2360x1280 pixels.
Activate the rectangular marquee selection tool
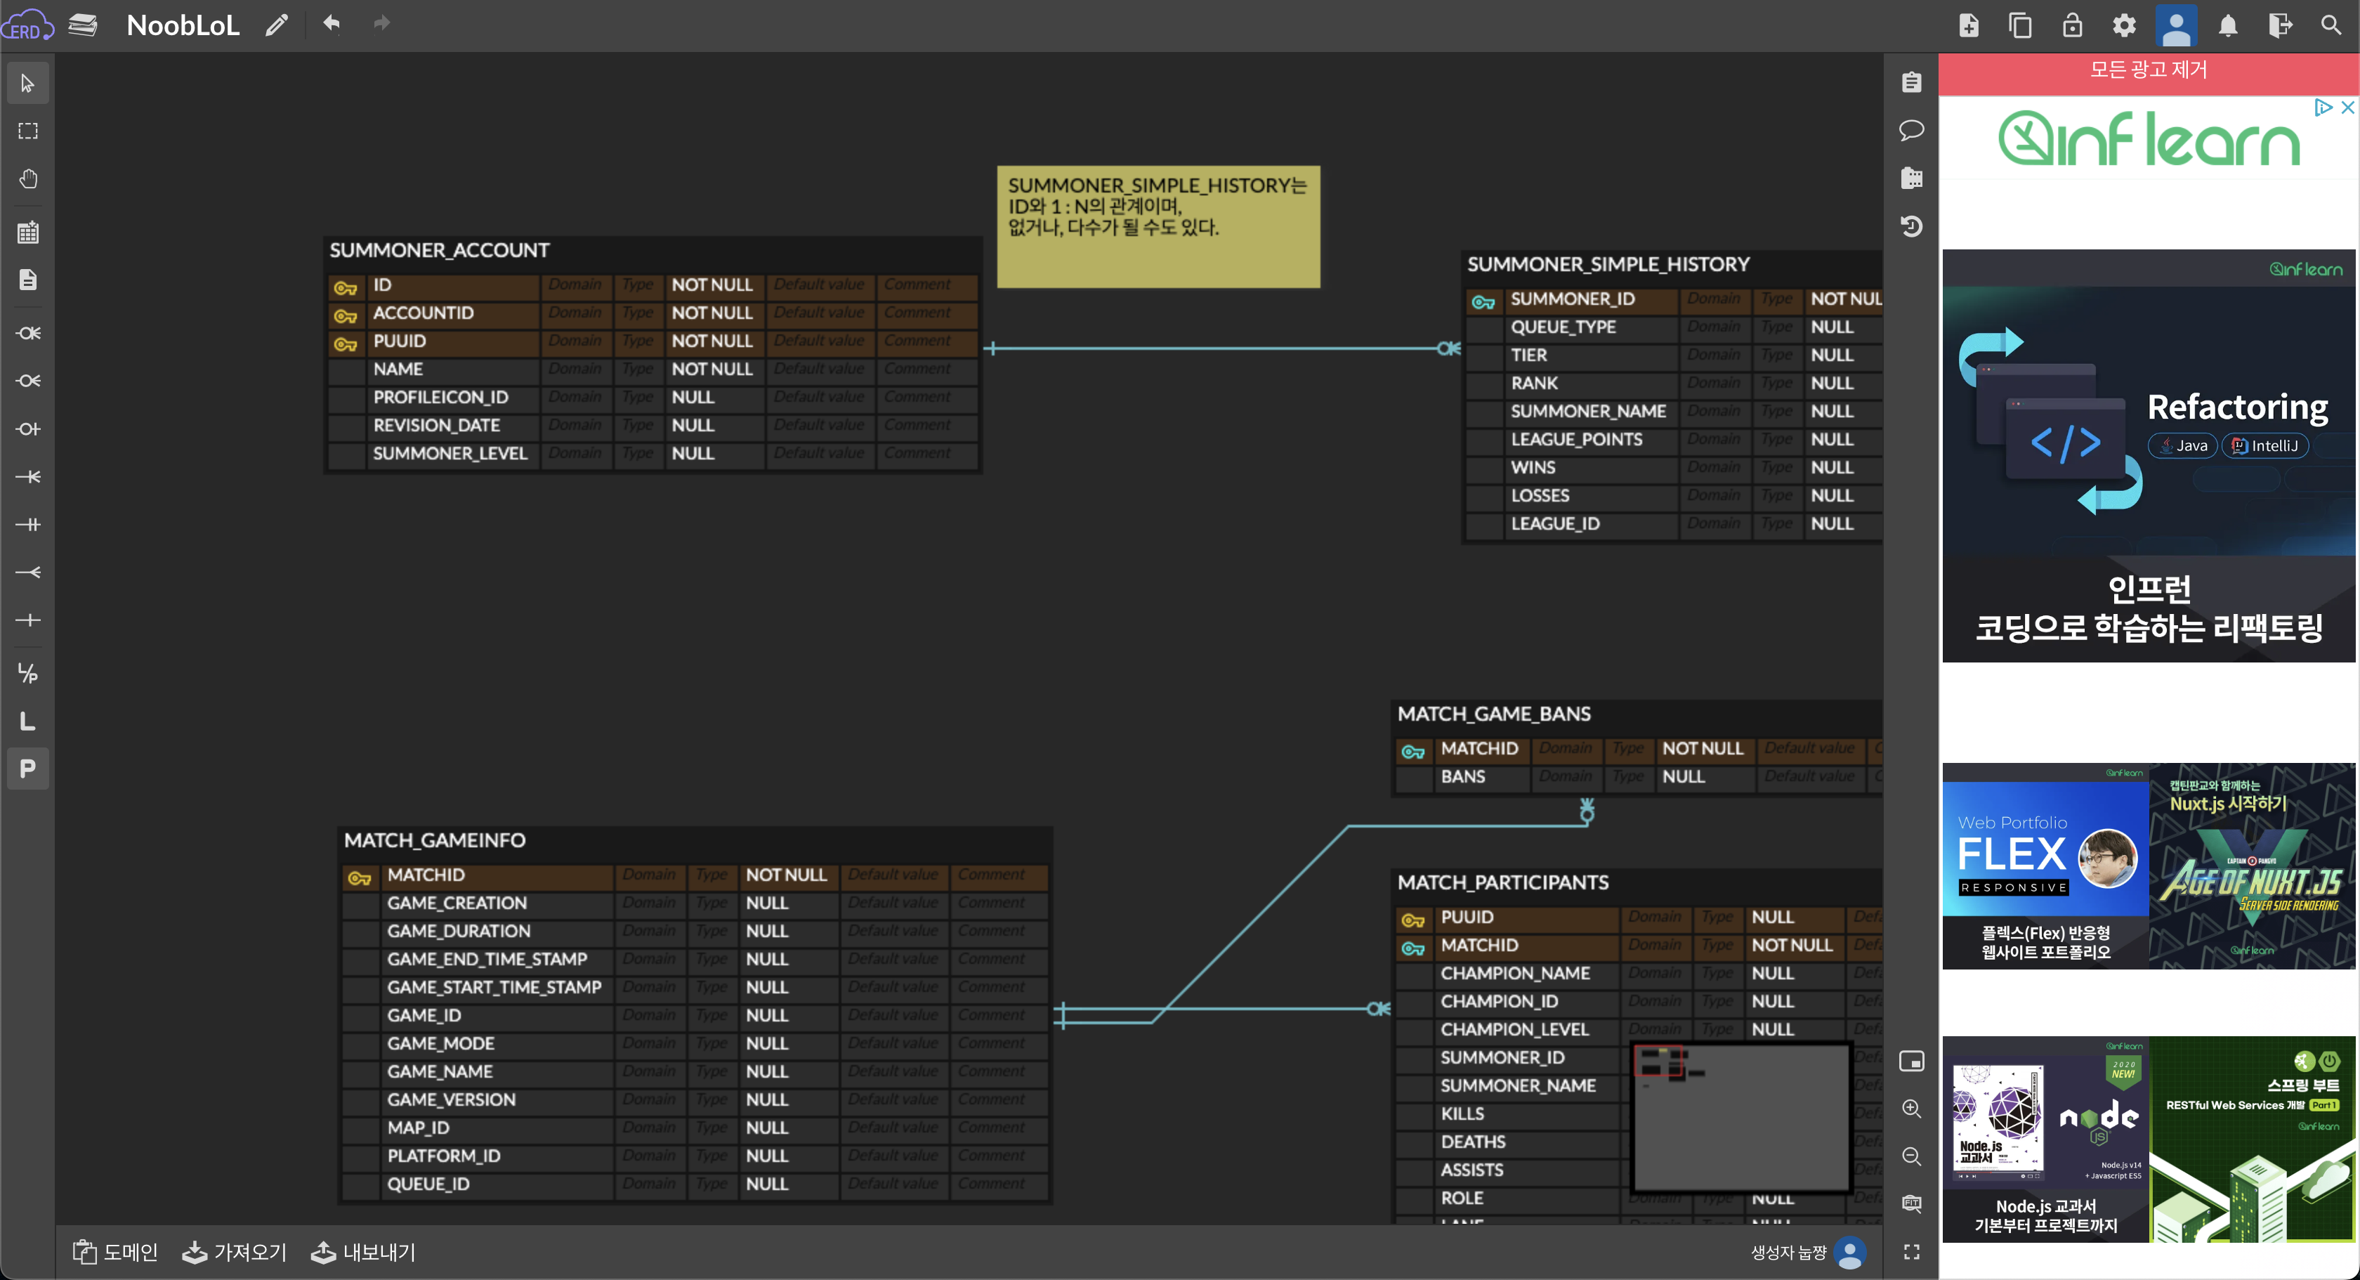[27, 131]
